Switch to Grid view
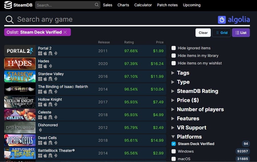Image resolution: width=257 pixels, height=162 pixels. [221, 33]
